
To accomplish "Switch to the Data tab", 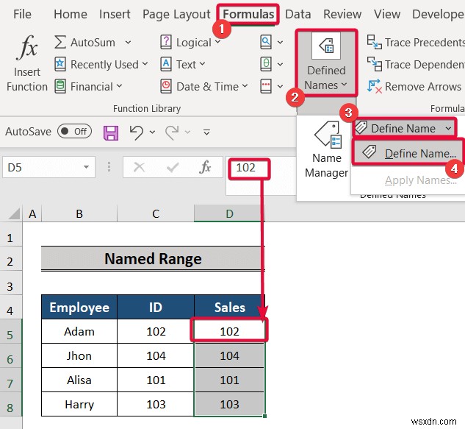I will [x=298, y=14].
